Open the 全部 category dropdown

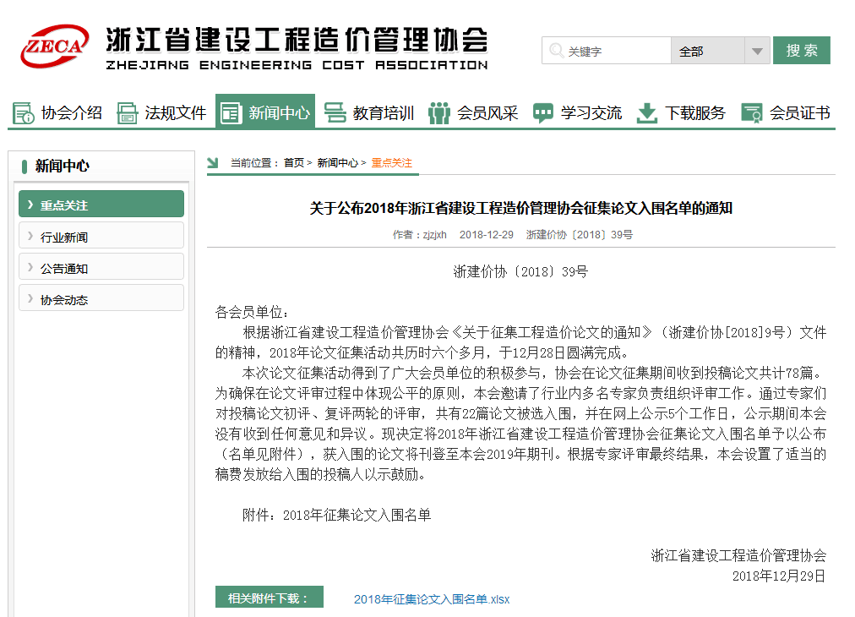click(x=721, y=51)
